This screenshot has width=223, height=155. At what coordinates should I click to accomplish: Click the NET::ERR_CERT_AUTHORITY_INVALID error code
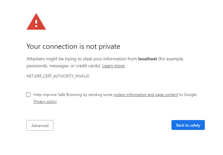58,76
